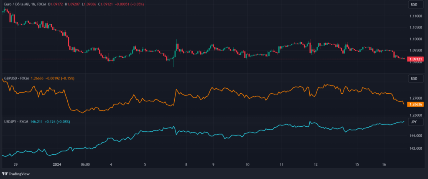
Task: Click the orange 1.26636 GBPUSD price label
Action: tap(415, 105)
